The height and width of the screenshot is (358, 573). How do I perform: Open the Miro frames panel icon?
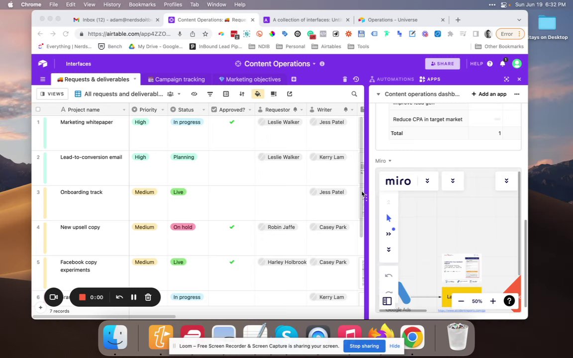click(x=387, y=301)
